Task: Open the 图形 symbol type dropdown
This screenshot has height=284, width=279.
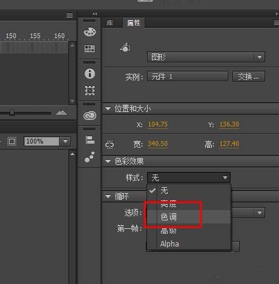Action: coord(206,57)
